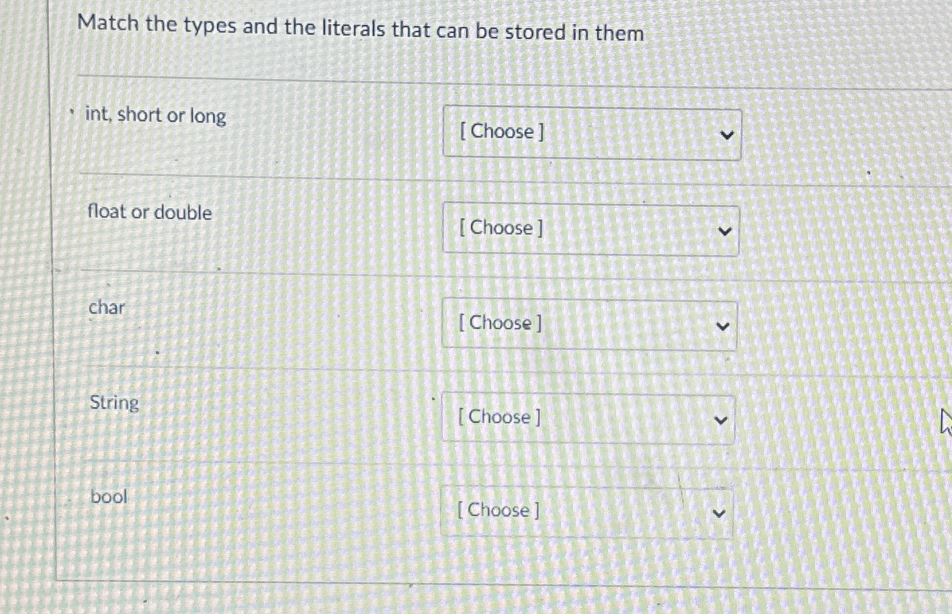Click the label float or double
Viewport: 952px width, 614px height.
[150, 213]
